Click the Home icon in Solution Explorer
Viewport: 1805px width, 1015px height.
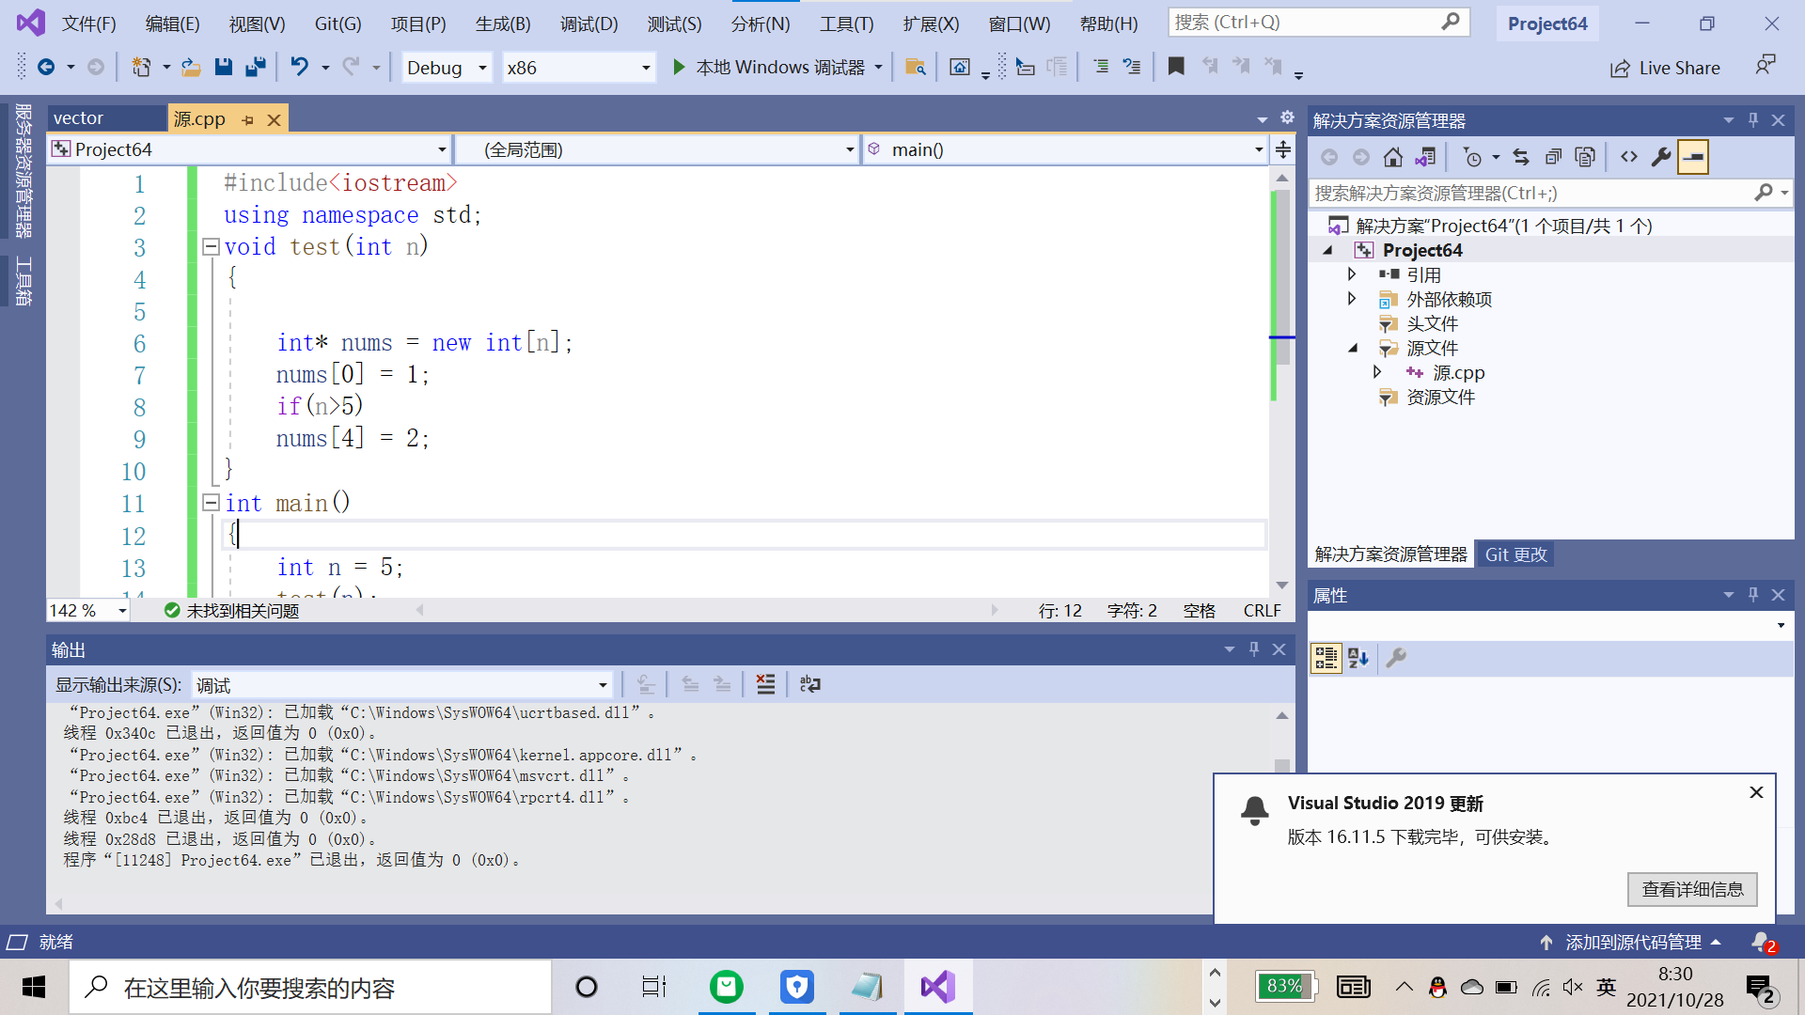[1393, 157]
